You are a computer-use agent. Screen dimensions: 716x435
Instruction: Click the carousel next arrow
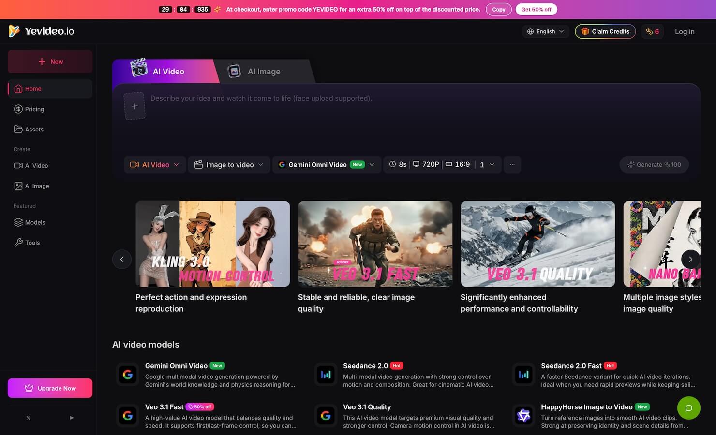click(x=690, y=260)
